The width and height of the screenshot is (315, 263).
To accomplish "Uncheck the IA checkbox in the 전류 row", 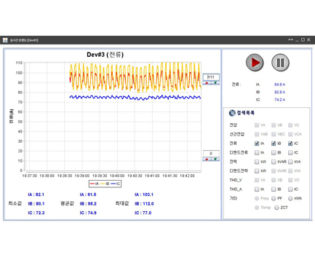I will (257, 144).
